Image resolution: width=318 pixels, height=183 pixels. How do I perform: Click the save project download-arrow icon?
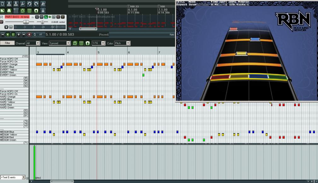(x=16, y=3)
